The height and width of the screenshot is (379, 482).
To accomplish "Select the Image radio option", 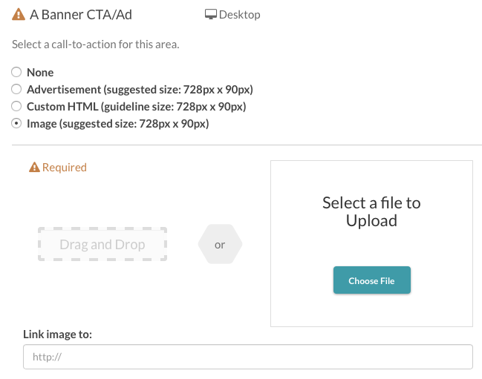I will (16, 123).
